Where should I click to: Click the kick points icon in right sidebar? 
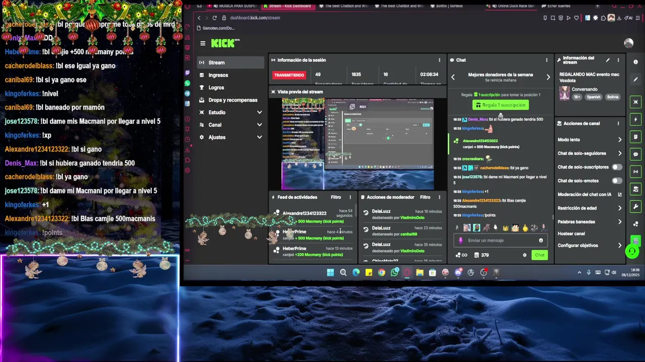point(635,224)
